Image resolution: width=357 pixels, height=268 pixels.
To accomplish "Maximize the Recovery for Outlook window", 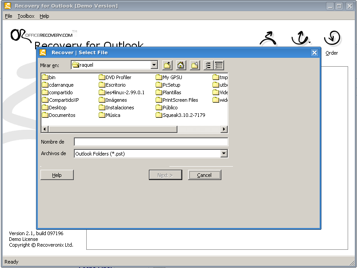I will coord(339,6).
